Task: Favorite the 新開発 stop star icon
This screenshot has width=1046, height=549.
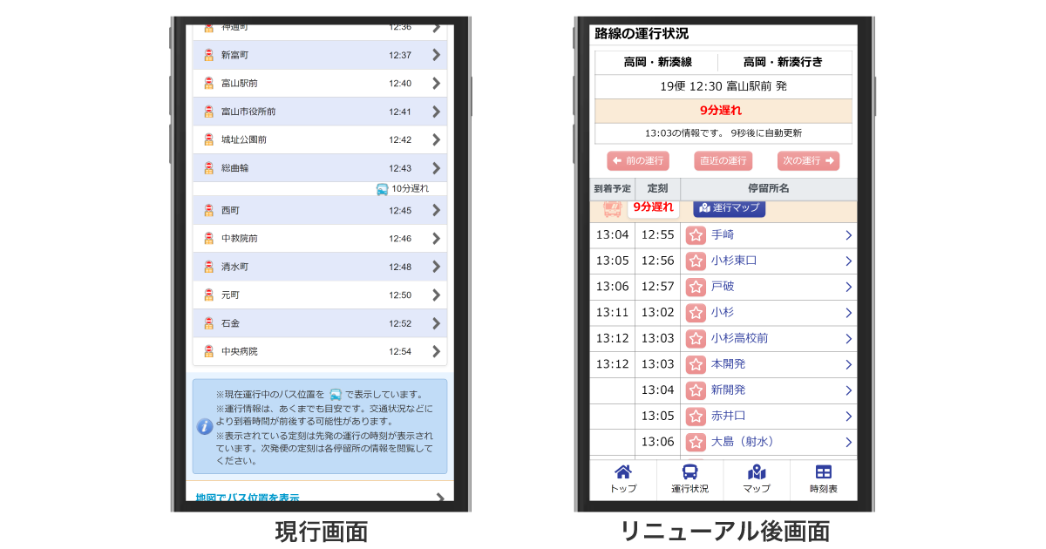Action: tap(696, 390)
